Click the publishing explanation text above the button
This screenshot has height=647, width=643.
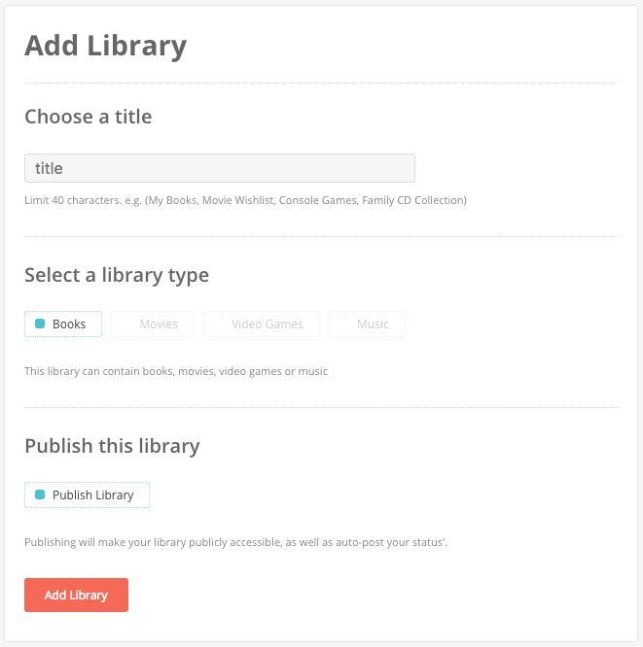(x=235, y=542)
